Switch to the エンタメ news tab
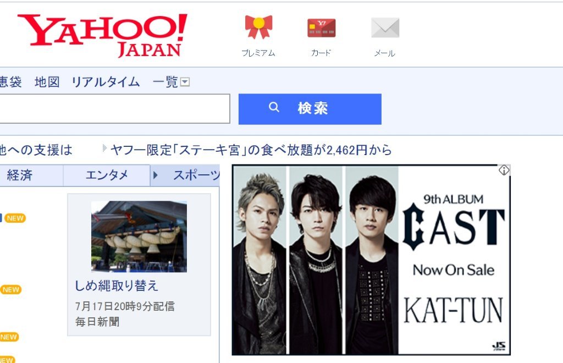This screenshot has height=363, width=563. coord(107,175)
